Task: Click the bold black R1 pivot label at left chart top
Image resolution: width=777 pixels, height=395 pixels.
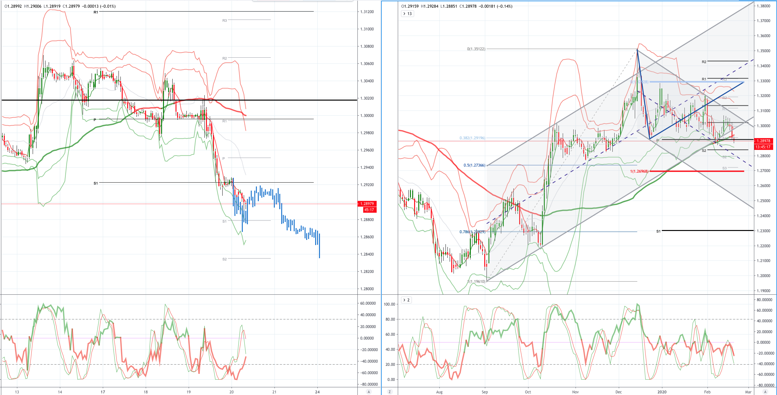Action: point(96,12)
